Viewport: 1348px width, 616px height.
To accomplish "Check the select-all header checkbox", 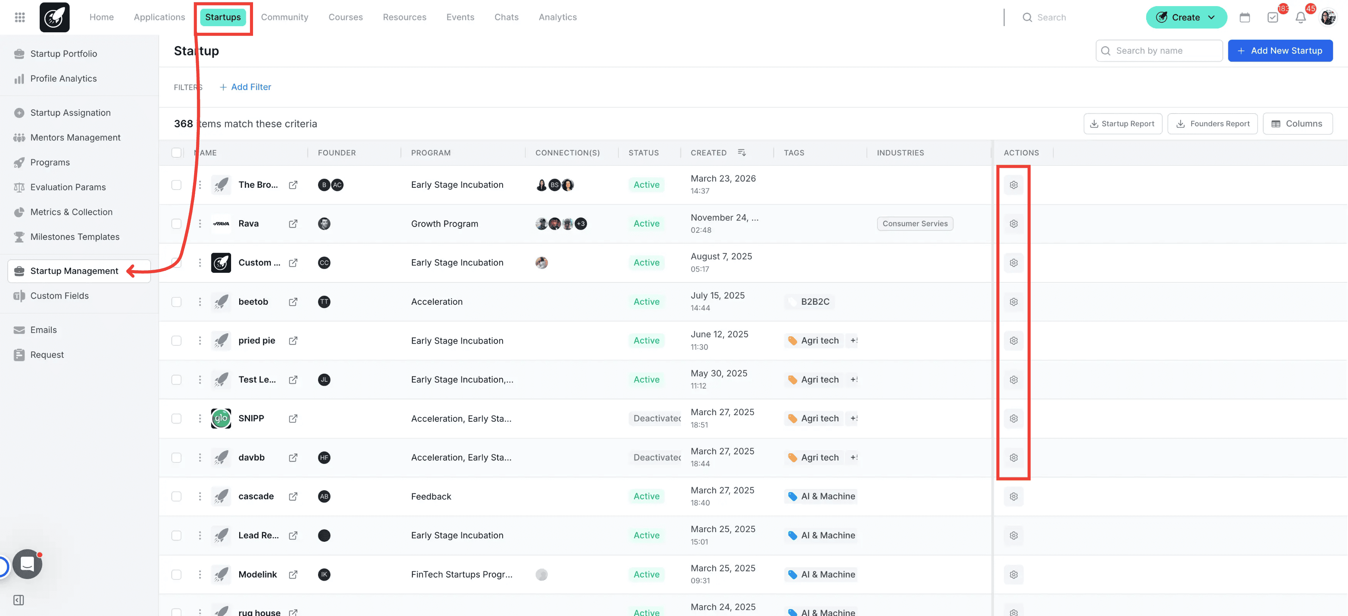I will pos(176,153).
